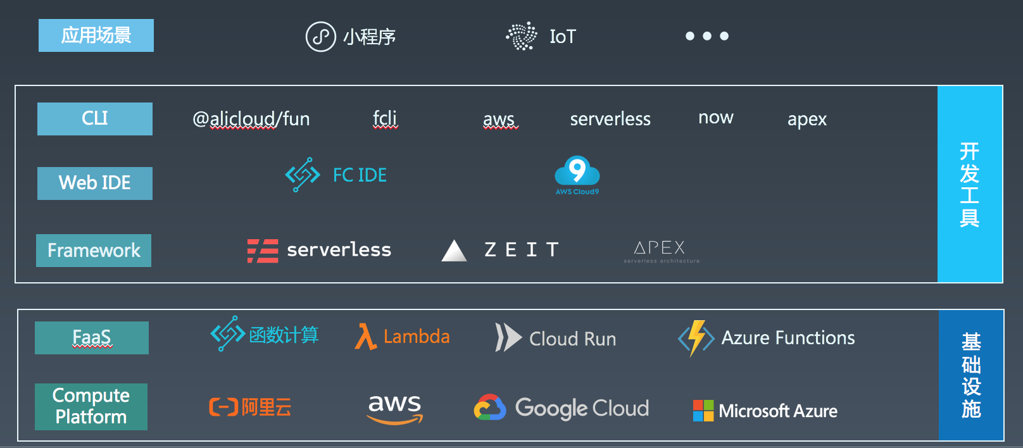Image resolution: width=1023 pixels, height=448 pixels.
Task: Click the FaaS category label
Action: 92,338
